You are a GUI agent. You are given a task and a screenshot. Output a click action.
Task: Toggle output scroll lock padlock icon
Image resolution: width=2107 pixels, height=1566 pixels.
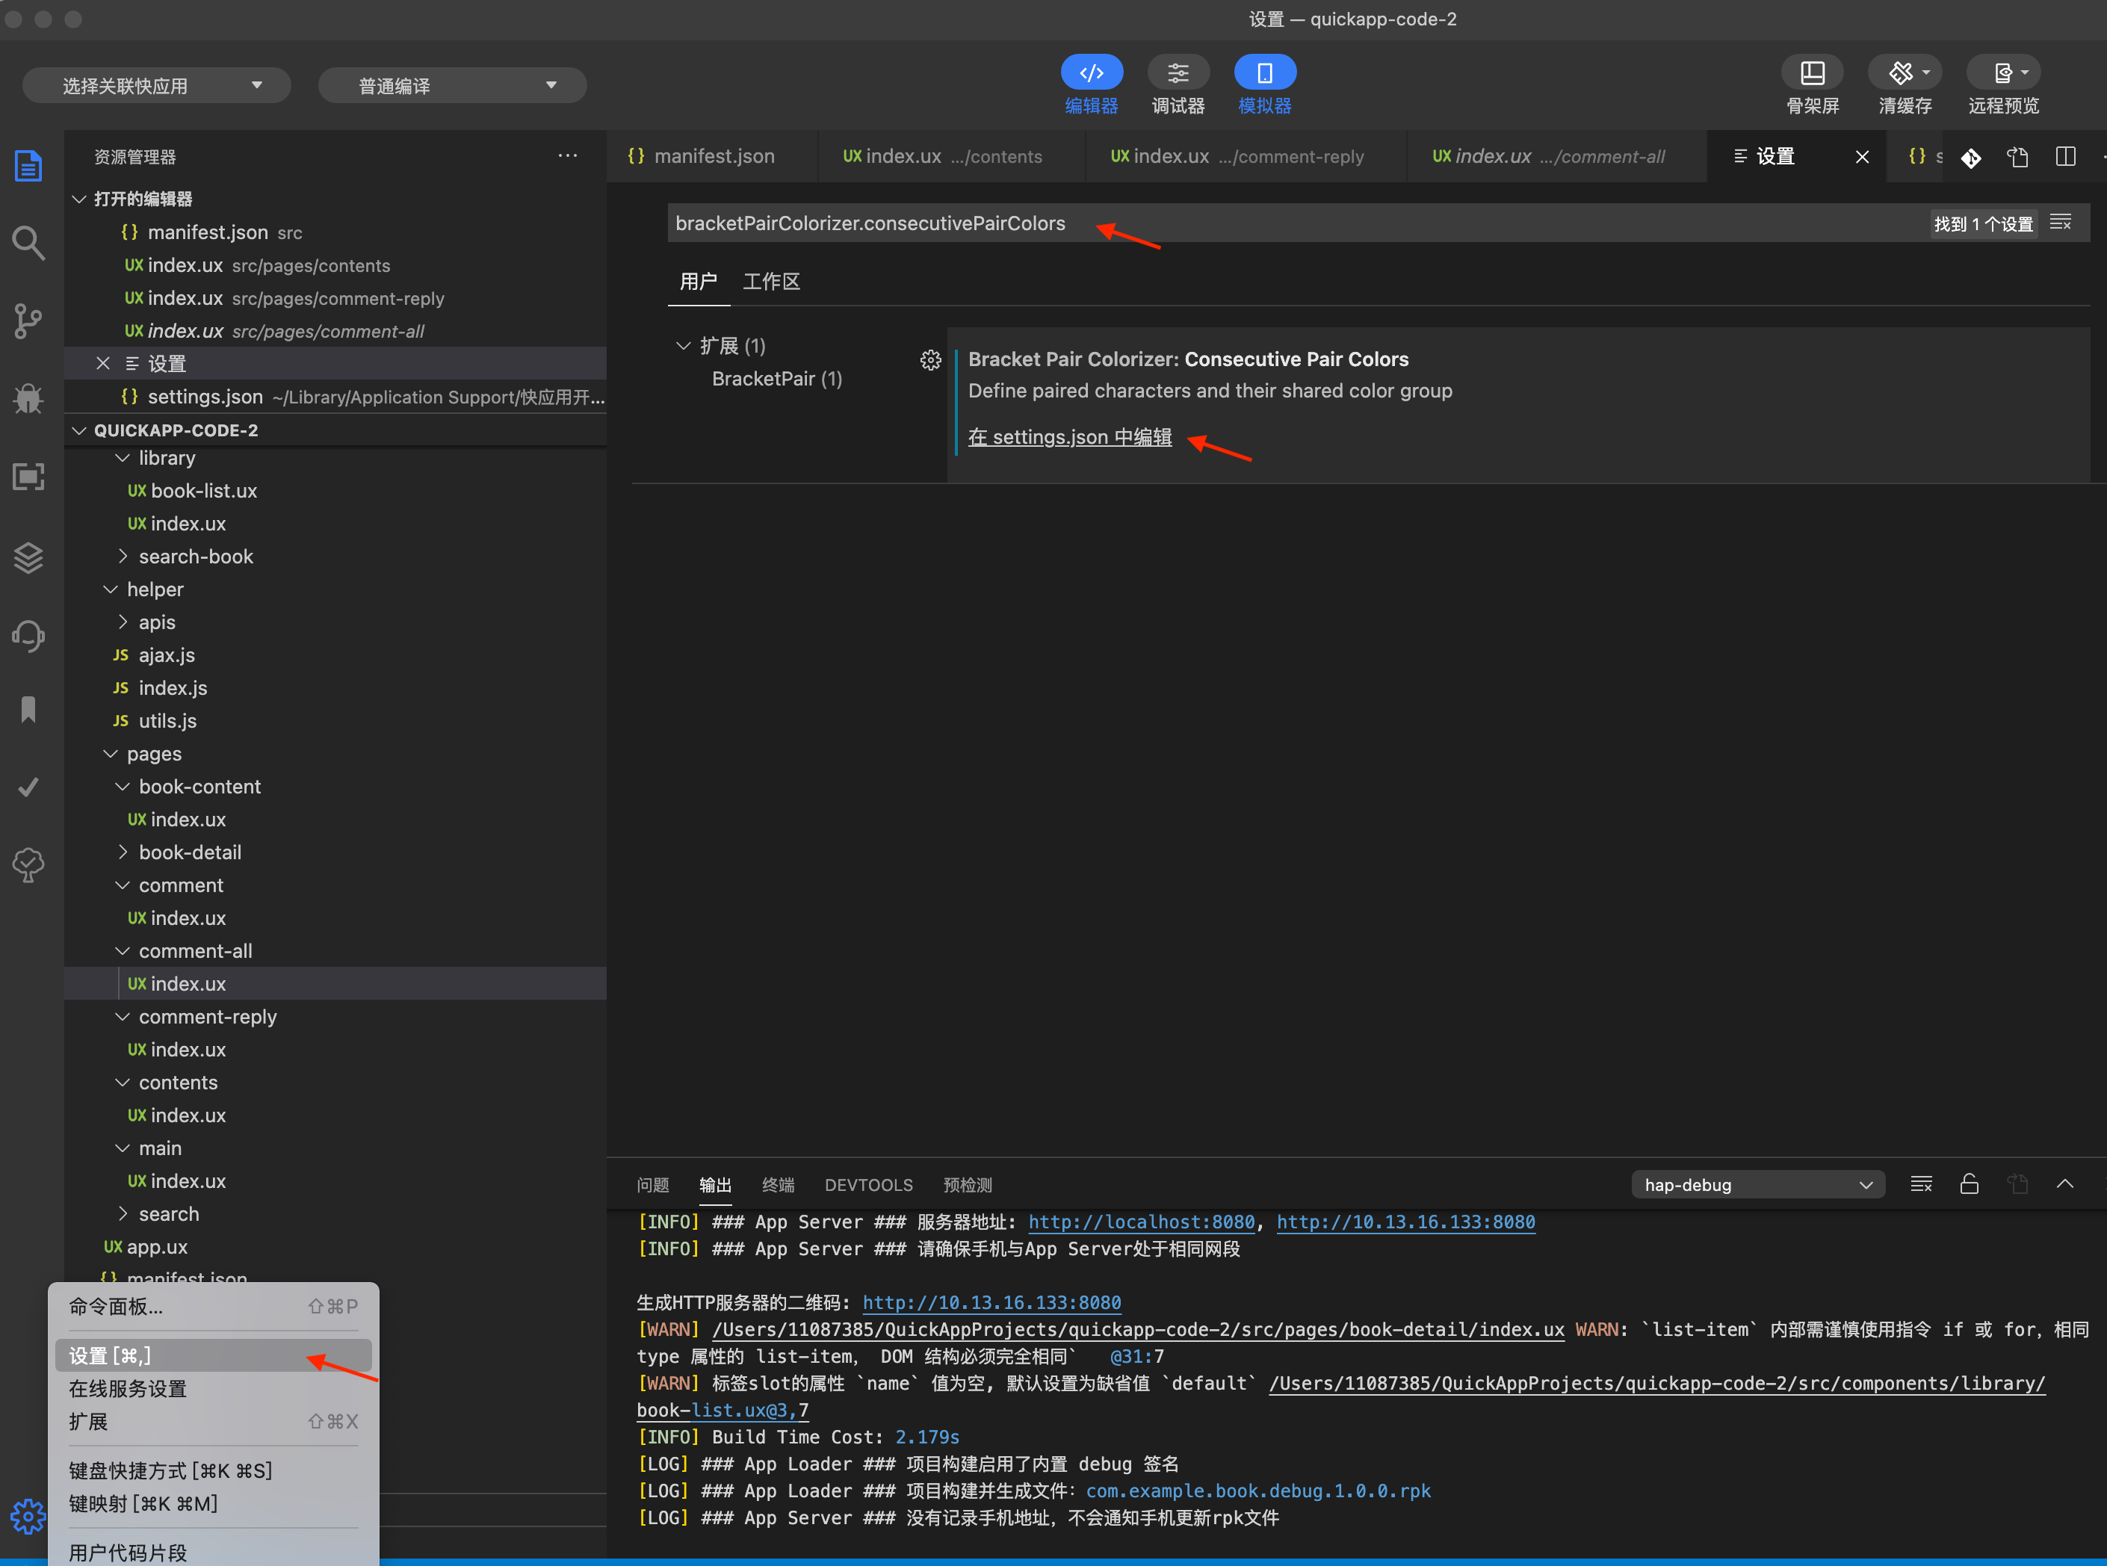[x=1970, y=1184]
